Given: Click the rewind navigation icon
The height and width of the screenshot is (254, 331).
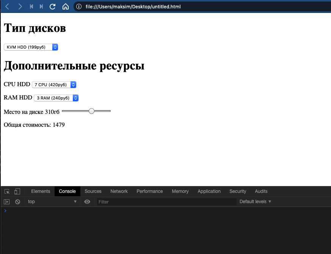Looking at the screenshot, I should 31,6.
